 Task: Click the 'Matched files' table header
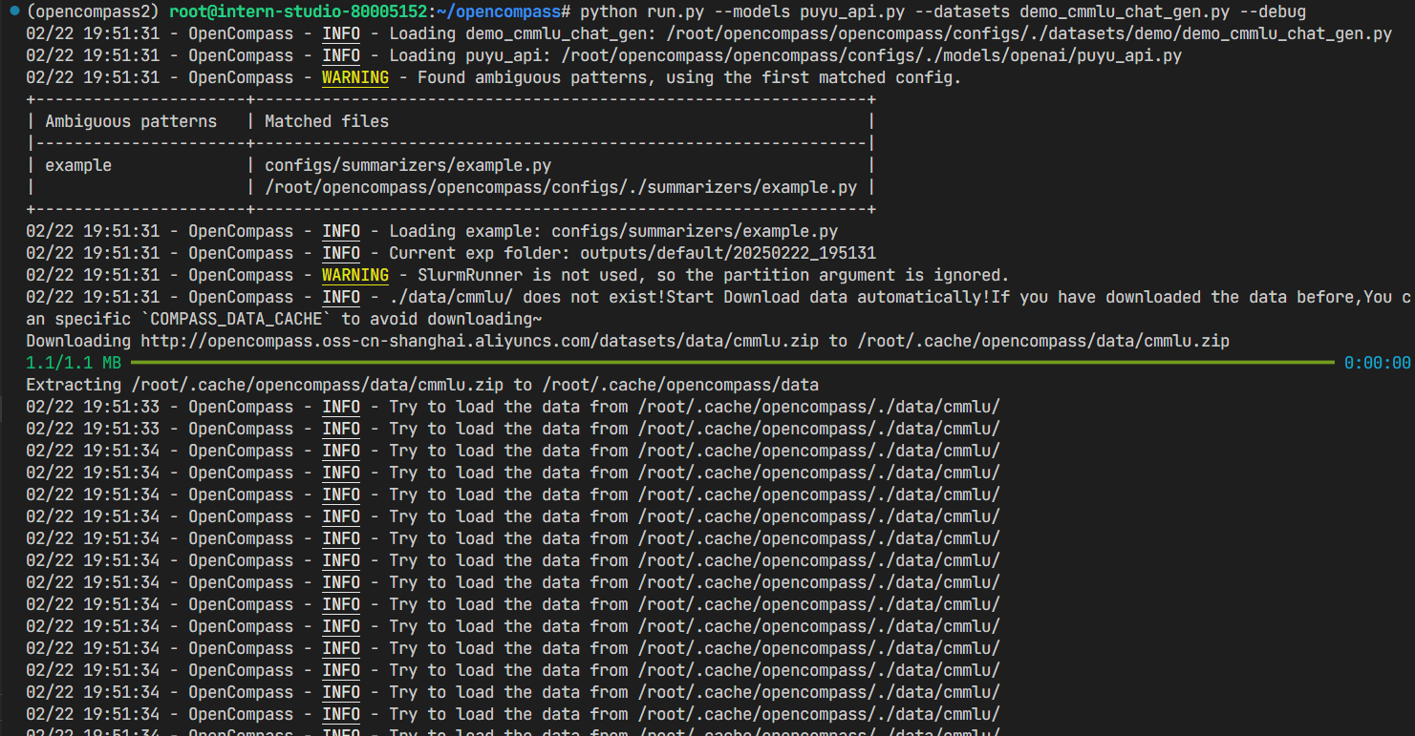point(327,121)
